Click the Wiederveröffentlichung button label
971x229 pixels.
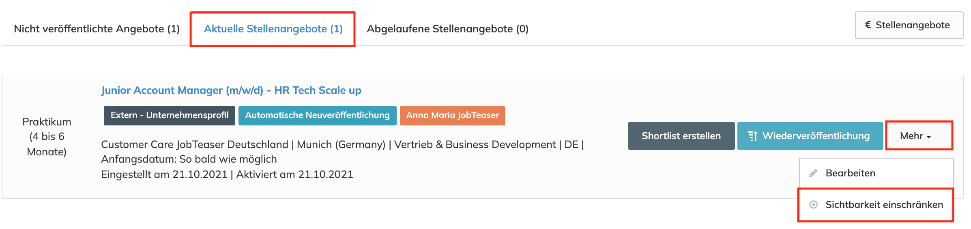[816, 136]
